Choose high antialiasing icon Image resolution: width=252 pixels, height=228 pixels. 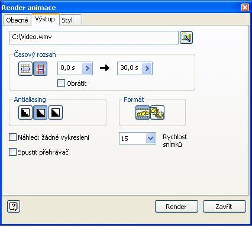coord(56,113)
